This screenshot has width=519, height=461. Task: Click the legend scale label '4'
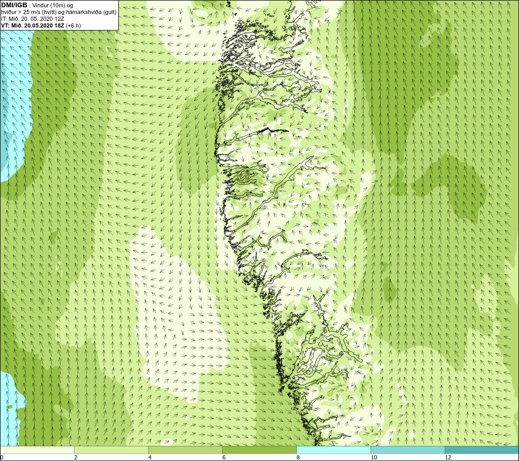(x=150, y=458)
